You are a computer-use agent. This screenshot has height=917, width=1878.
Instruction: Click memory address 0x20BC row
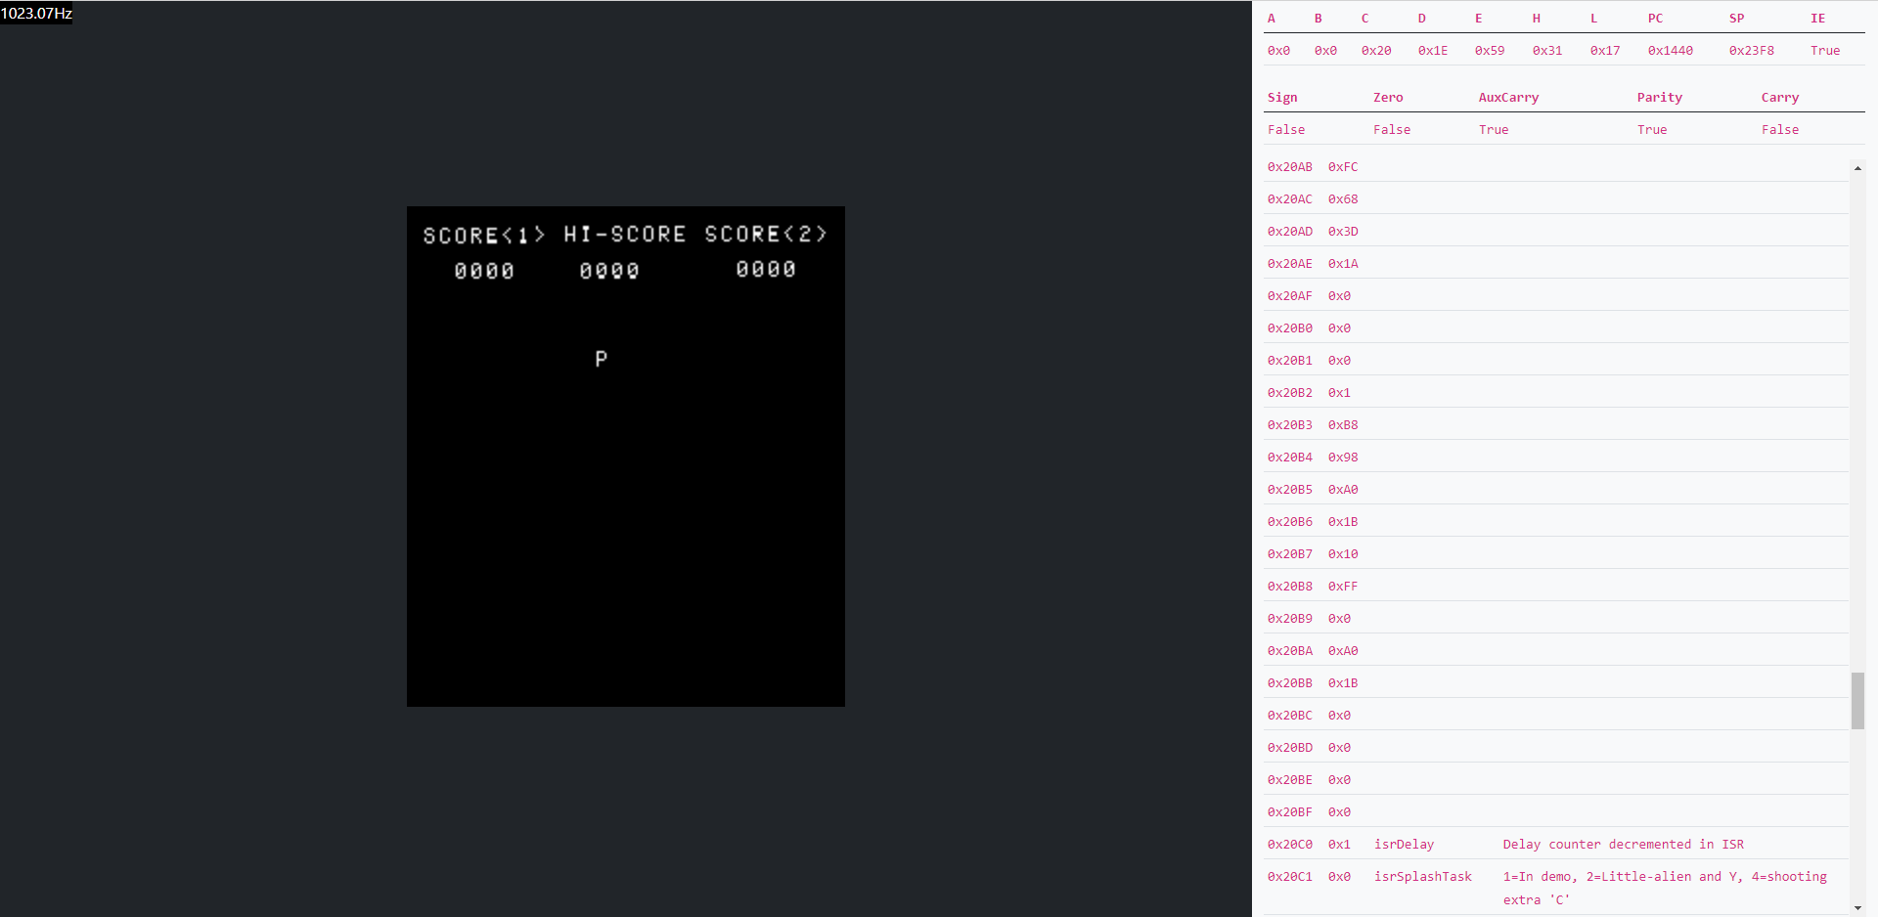[1556, 716]
